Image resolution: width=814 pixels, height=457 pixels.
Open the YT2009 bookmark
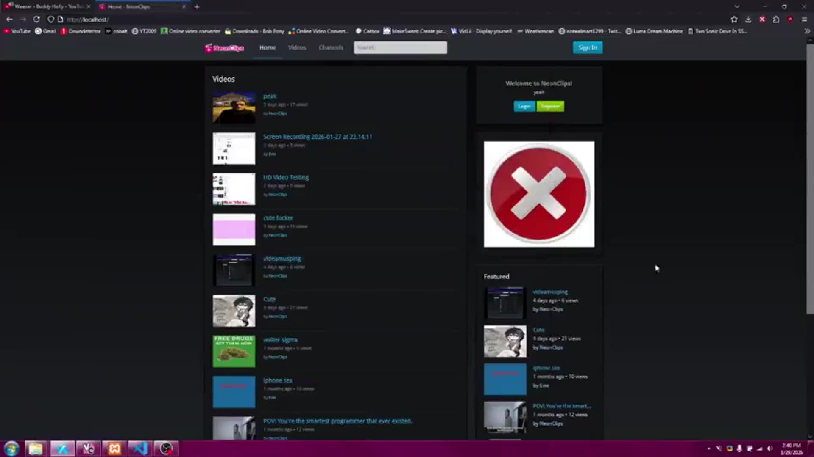(144, 31)
